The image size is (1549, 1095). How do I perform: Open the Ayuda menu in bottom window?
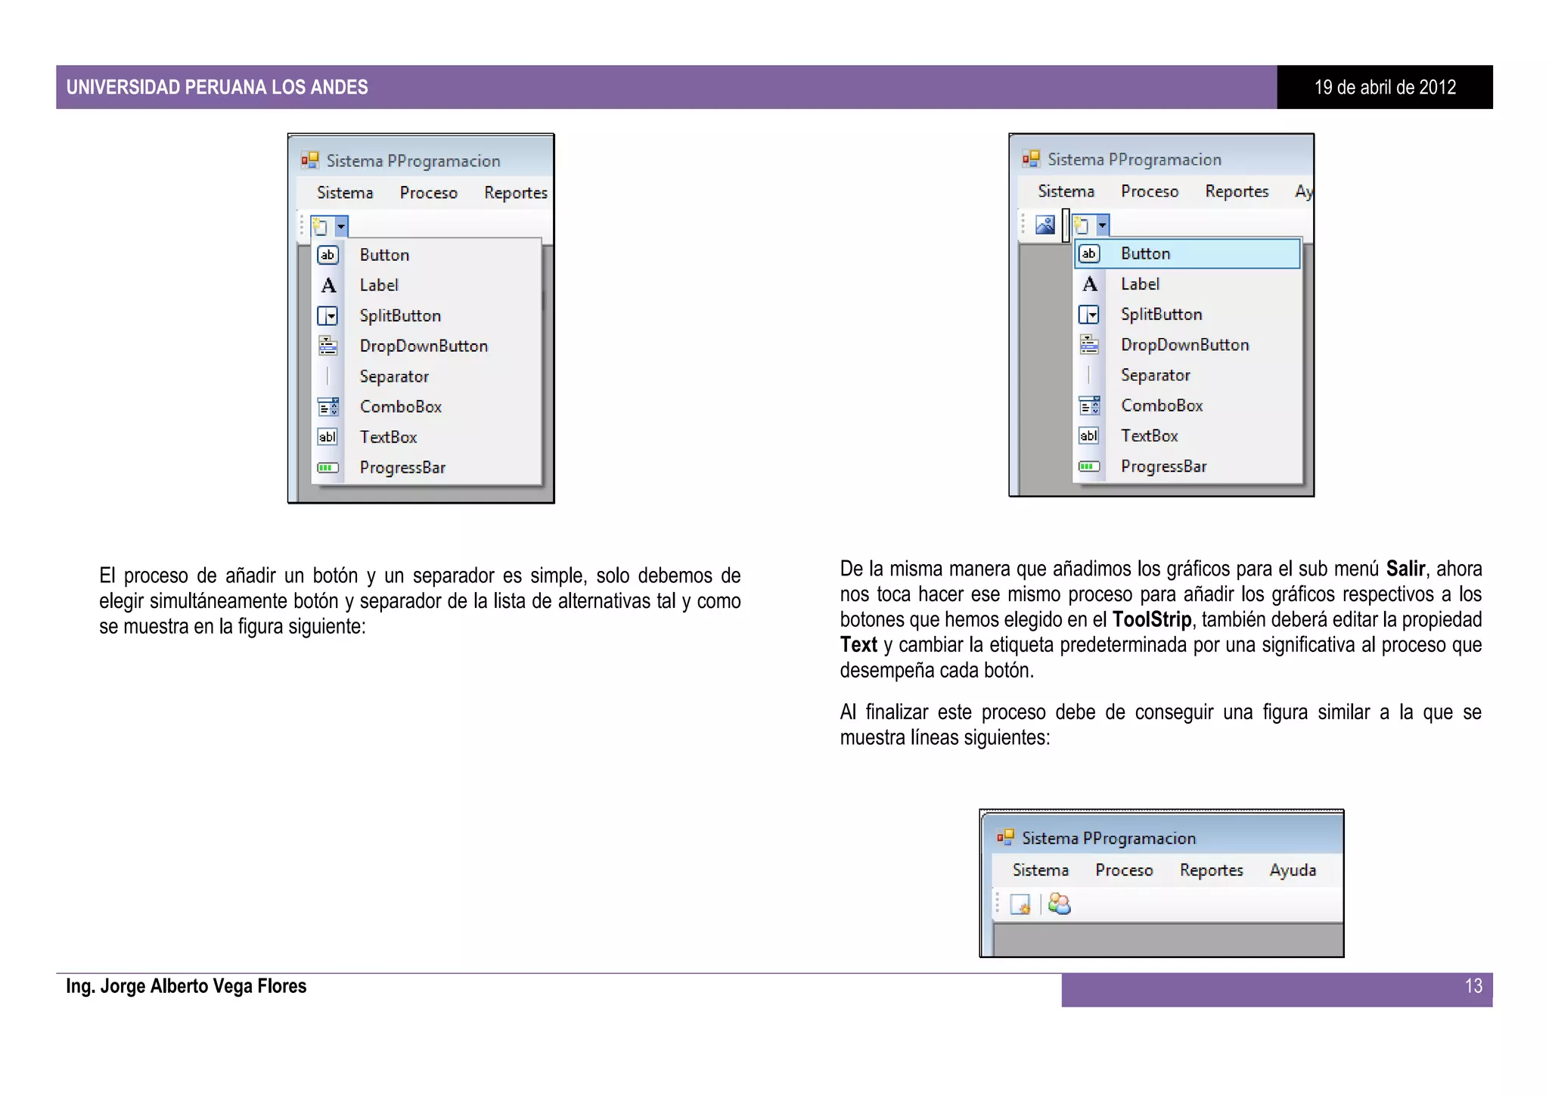coord(1293,870)
